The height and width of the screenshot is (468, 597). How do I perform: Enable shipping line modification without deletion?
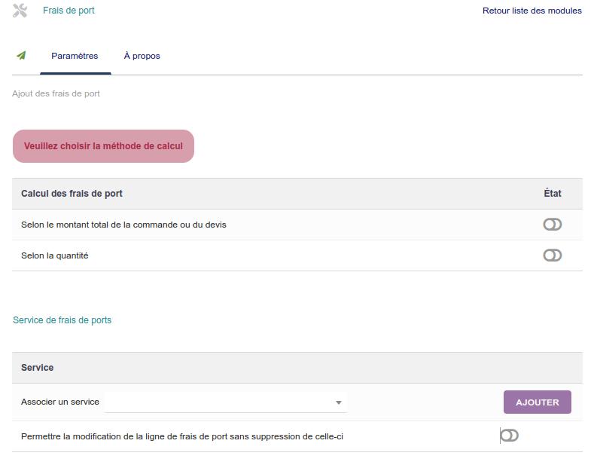[x=510, y=436]
